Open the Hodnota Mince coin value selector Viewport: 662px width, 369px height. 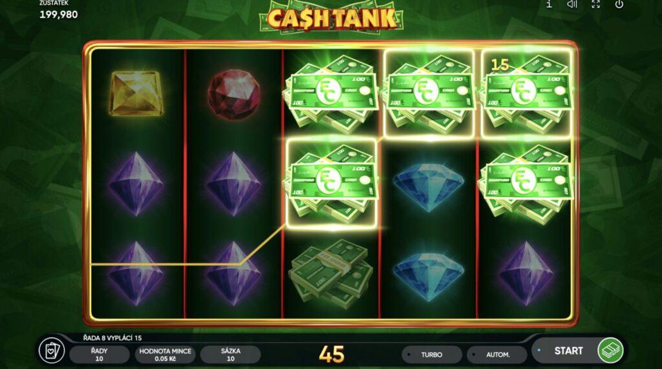coord(165,355)
